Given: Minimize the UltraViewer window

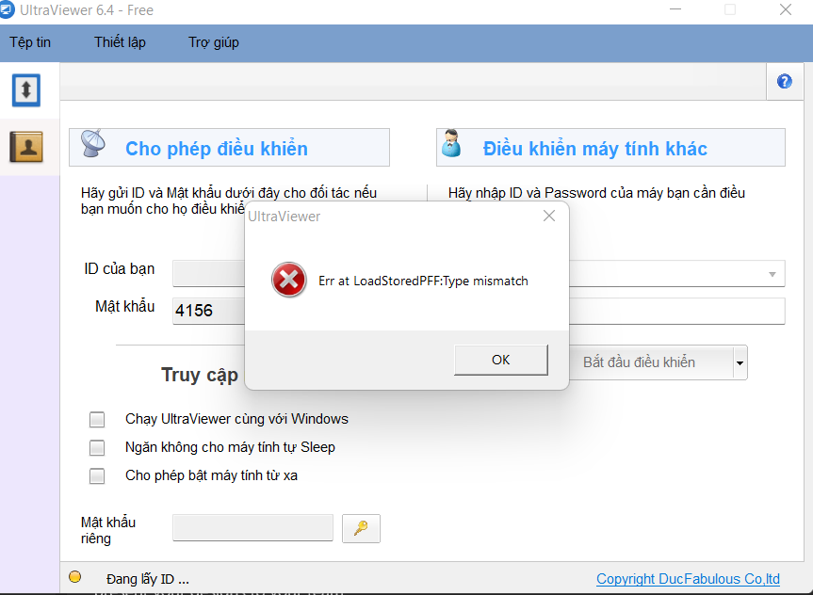Looking at the screenshot, I should pyautogui.click(x=675, y=9).
